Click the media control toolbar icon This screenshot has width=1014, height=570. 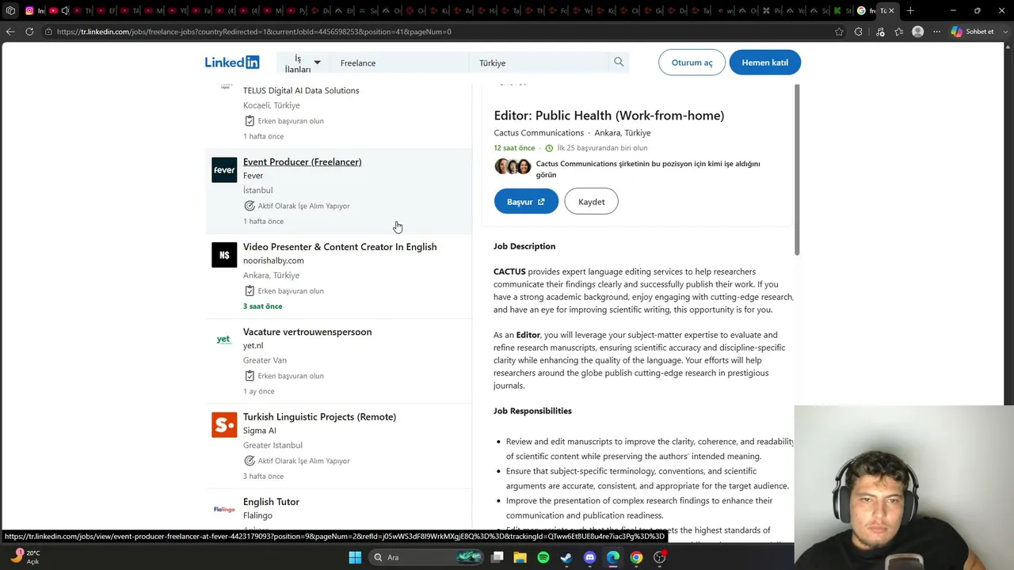pyautogui.click(x=880, y=32)
